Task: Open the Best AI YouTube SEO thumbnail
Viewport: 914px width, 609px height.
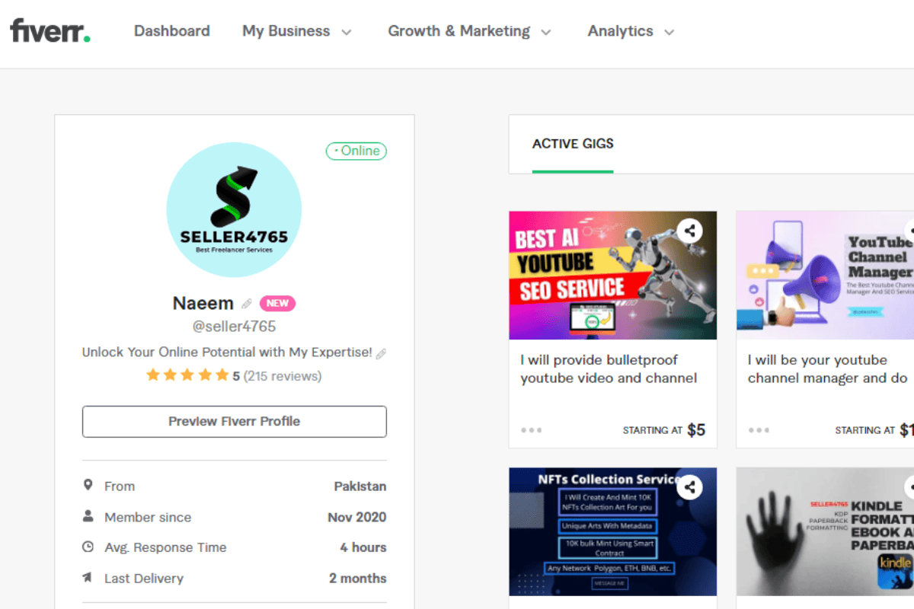Action: coord(613,275)
